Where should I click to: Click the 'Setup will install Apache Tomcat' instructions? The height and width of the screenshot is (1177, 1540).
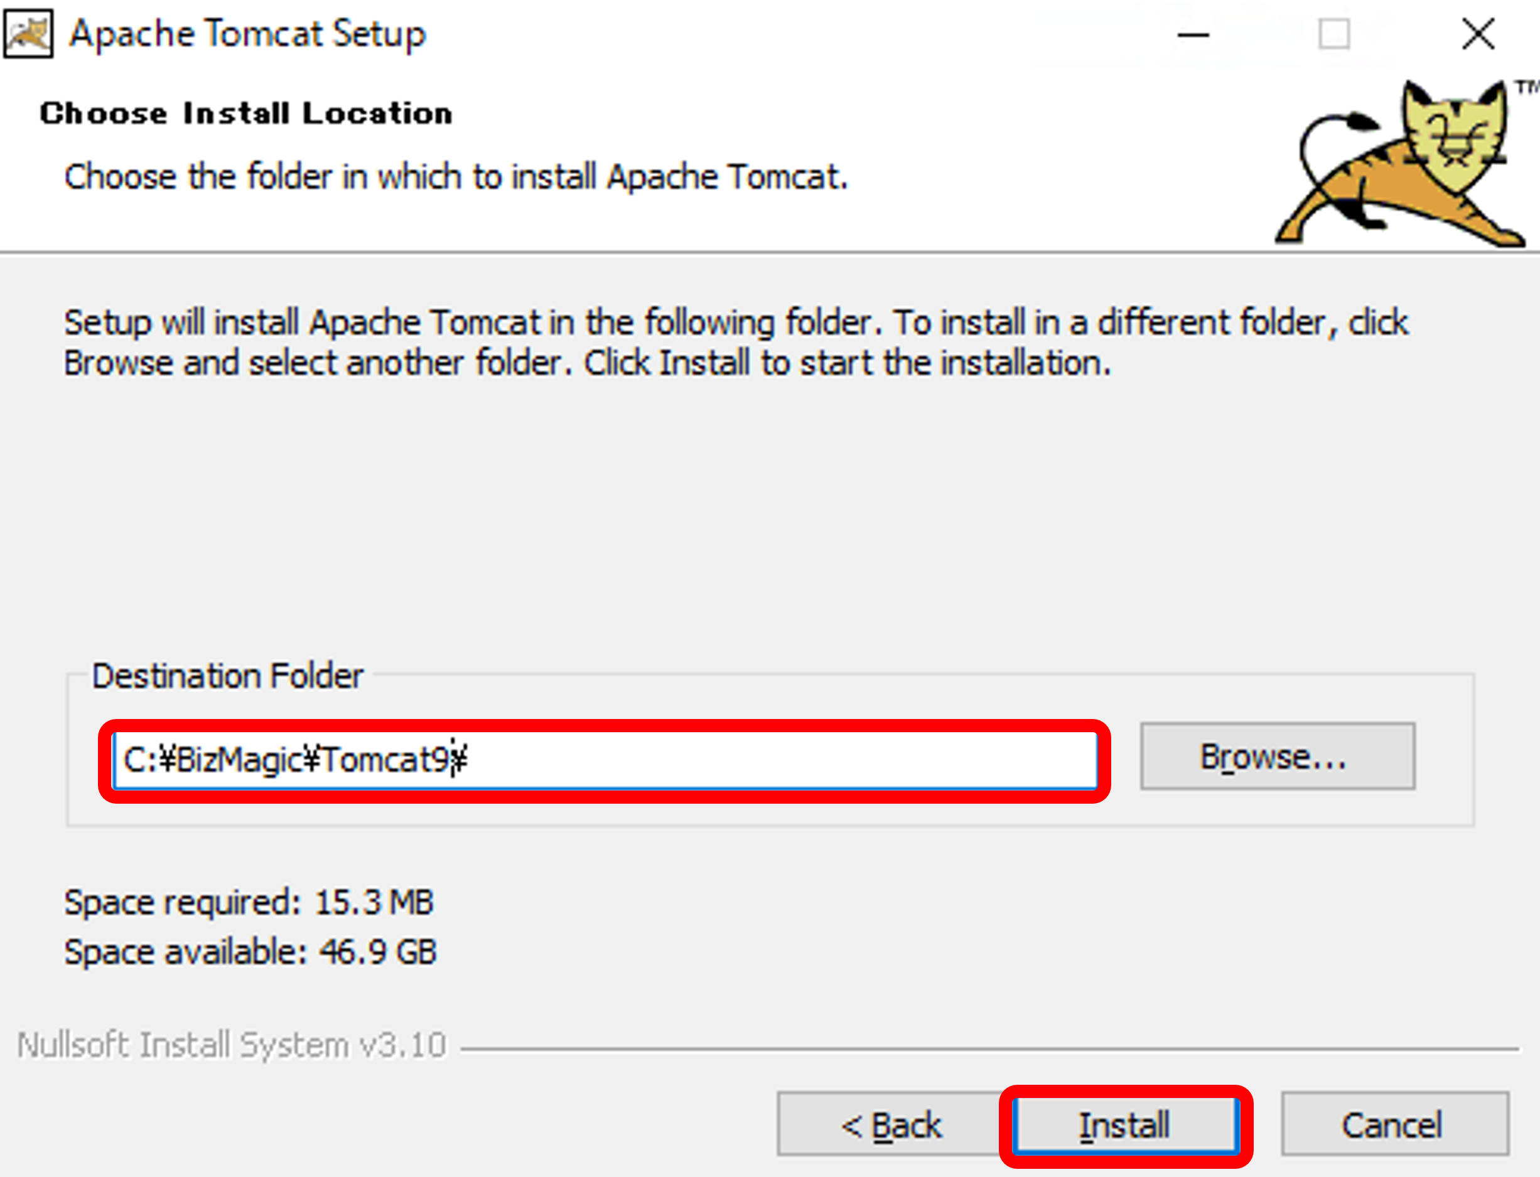[736, 343]
